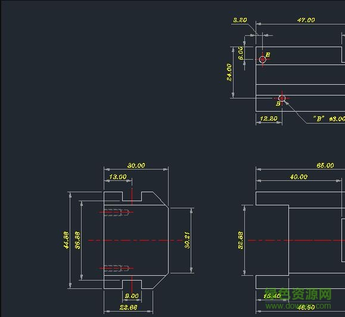Click the upper hole circle labeled B
This screenshot has height=317, width=345.
point(263,59)
